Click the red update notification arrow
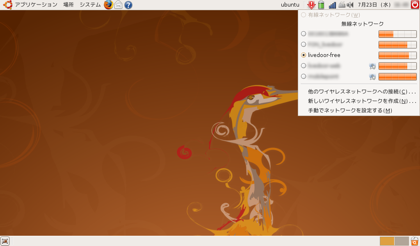 pyautogui.click(x=311, y=5)
